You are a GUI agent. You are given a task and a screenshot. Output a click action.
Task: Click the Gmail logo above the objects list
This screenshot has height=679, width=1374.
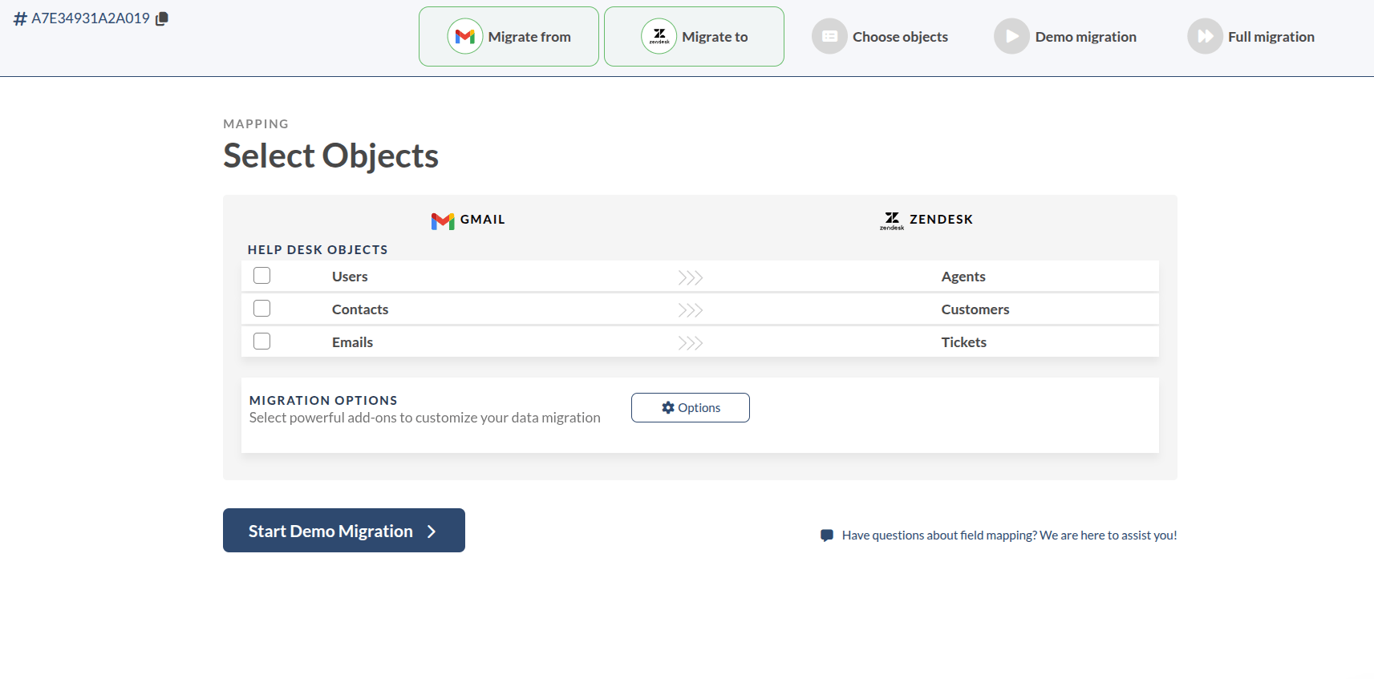click(x=443, y=220)
